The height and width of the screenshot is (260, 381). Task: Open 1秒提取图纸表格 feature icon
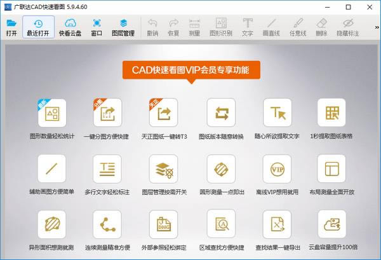[331, 113]
